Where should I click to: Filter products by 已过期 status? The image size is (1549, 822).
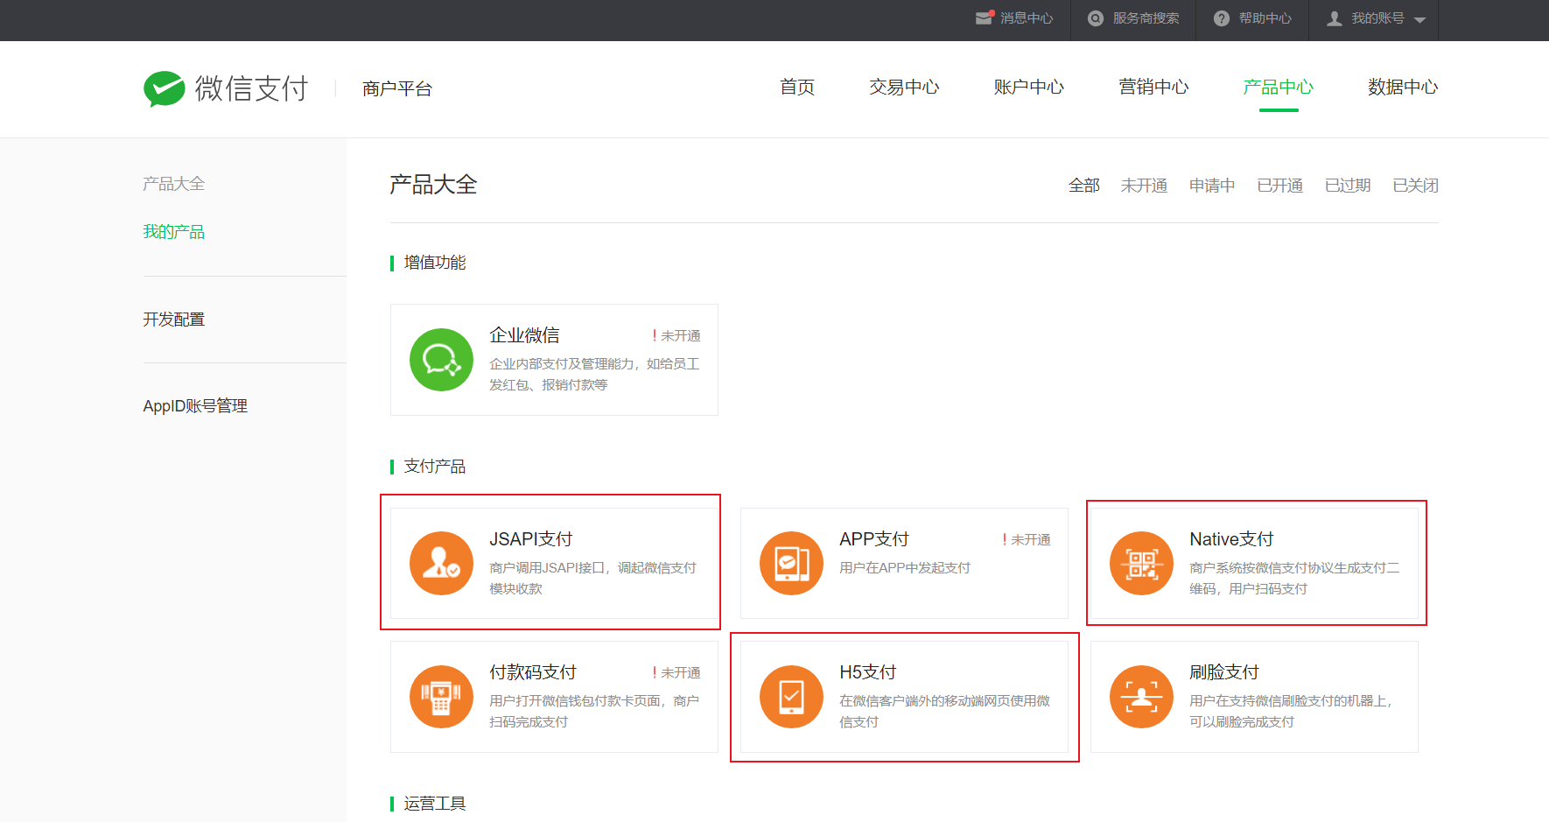[1348, 186]
